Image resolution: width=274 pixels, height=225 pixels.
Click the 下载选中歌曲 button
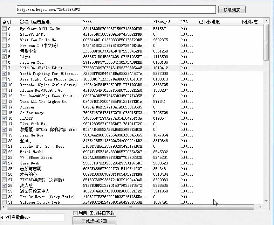pyautogui.click(x=94, y=221)
